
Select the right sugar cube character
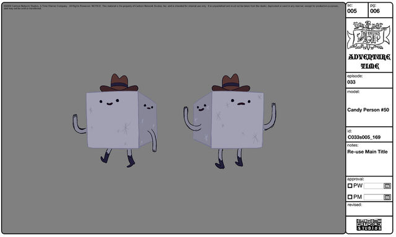[x=230, y=121]
